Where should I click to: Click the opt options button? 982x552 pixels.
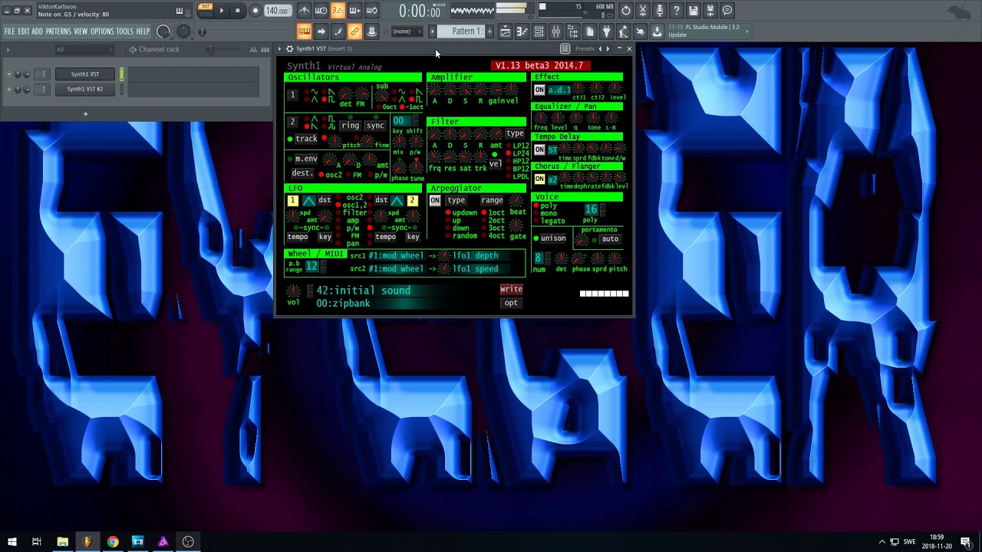pyautogui.click(x=511, y=303)
